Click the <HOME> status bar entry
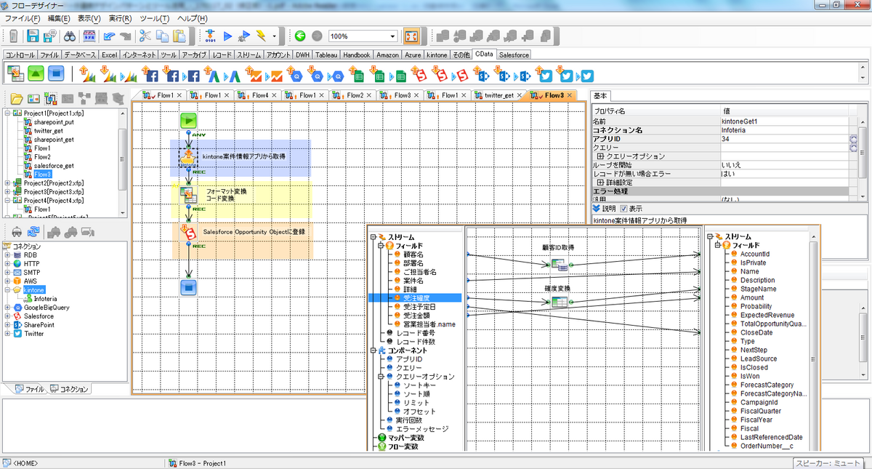The width and height of the screenshot is (872, 469). tap(25, 463)
